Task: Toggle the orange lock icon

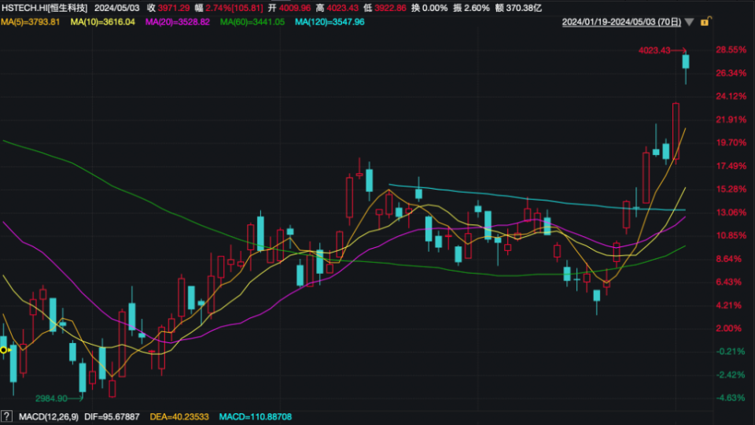Action: point(706,21)
